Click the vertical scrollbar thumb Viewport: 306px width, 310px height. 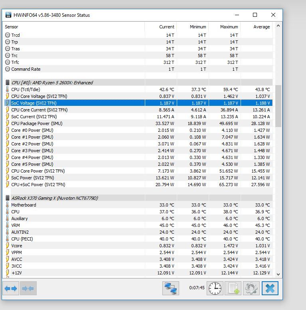(x=278, y=106)
